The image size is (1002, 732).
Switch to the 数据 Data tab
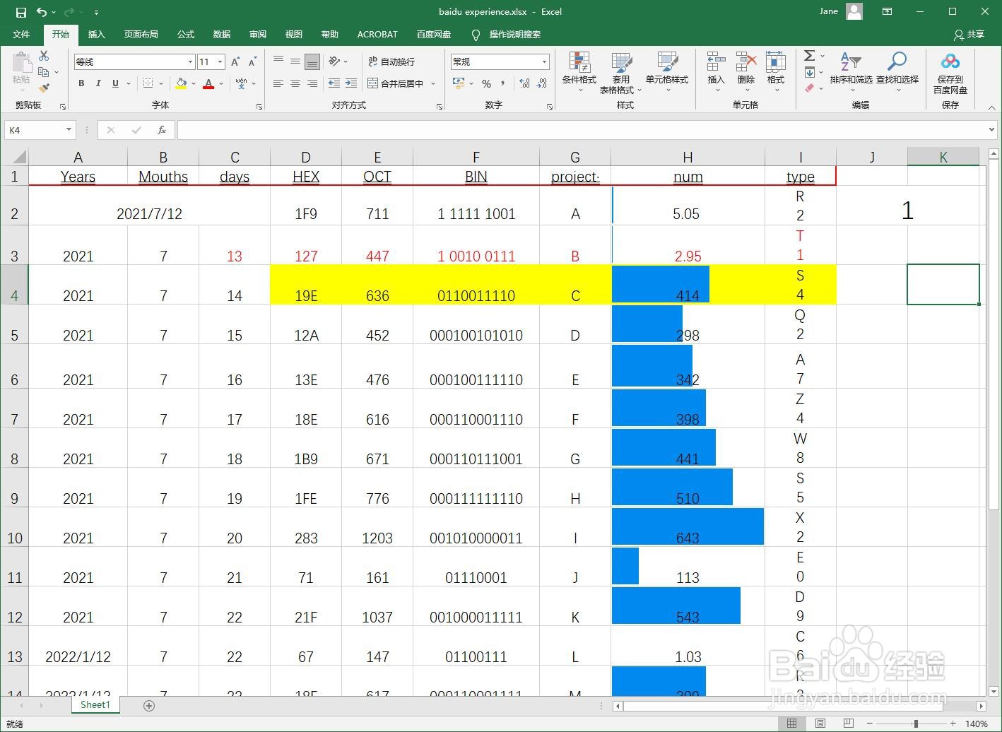point(222,34)
